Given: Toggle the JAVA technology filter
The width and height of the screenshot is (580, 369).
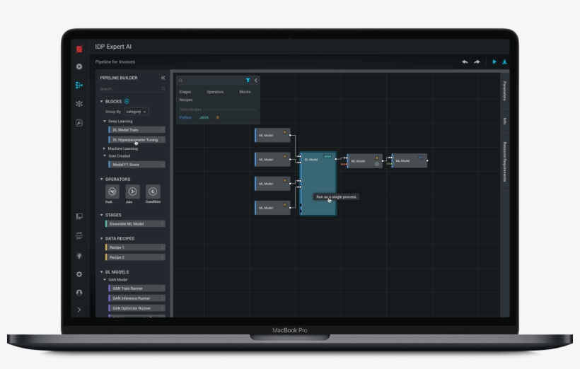Looking at the screenshot, I should (x=204, y=117).
